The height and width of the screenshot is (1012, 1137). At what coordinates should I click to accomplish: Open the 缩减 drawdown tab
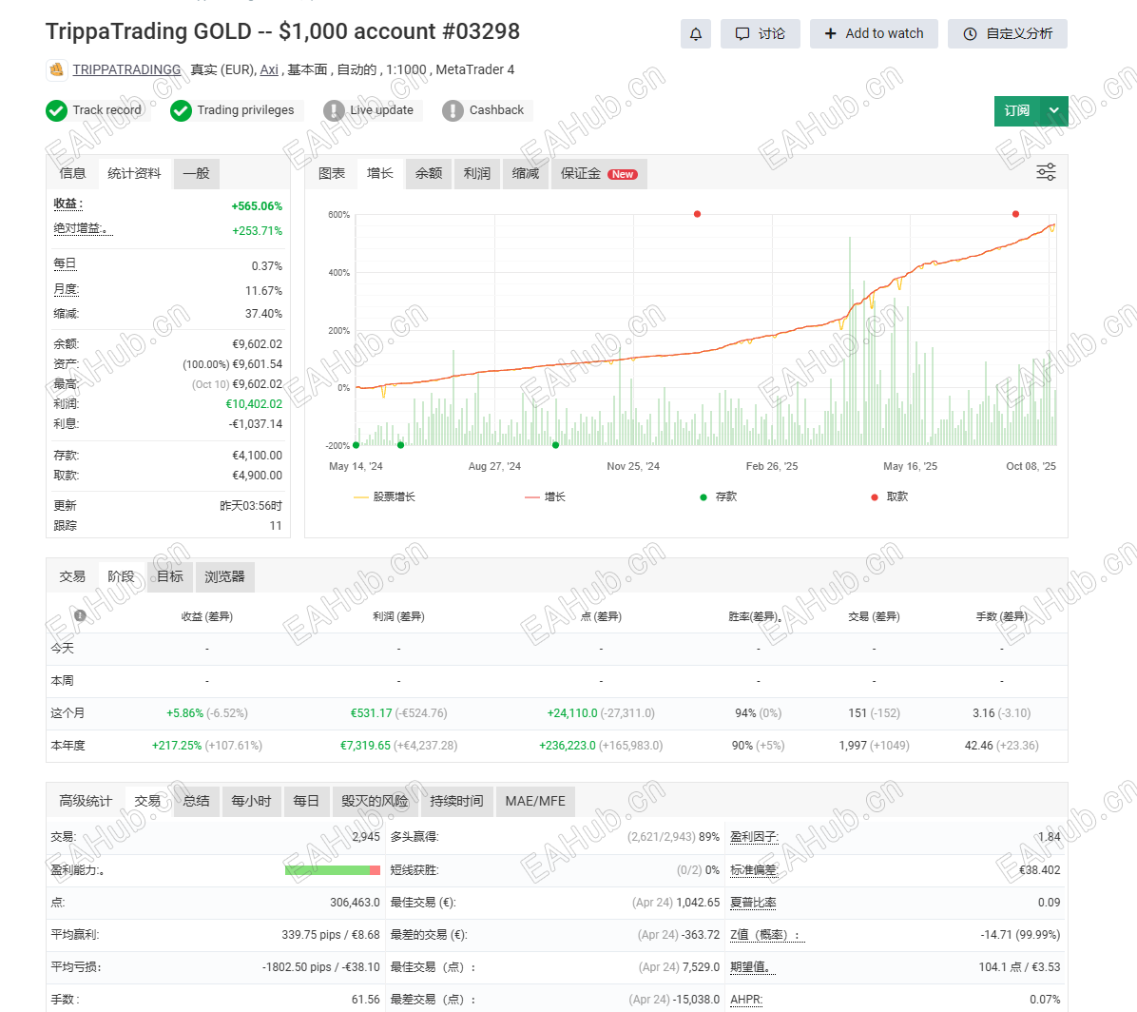526,173
